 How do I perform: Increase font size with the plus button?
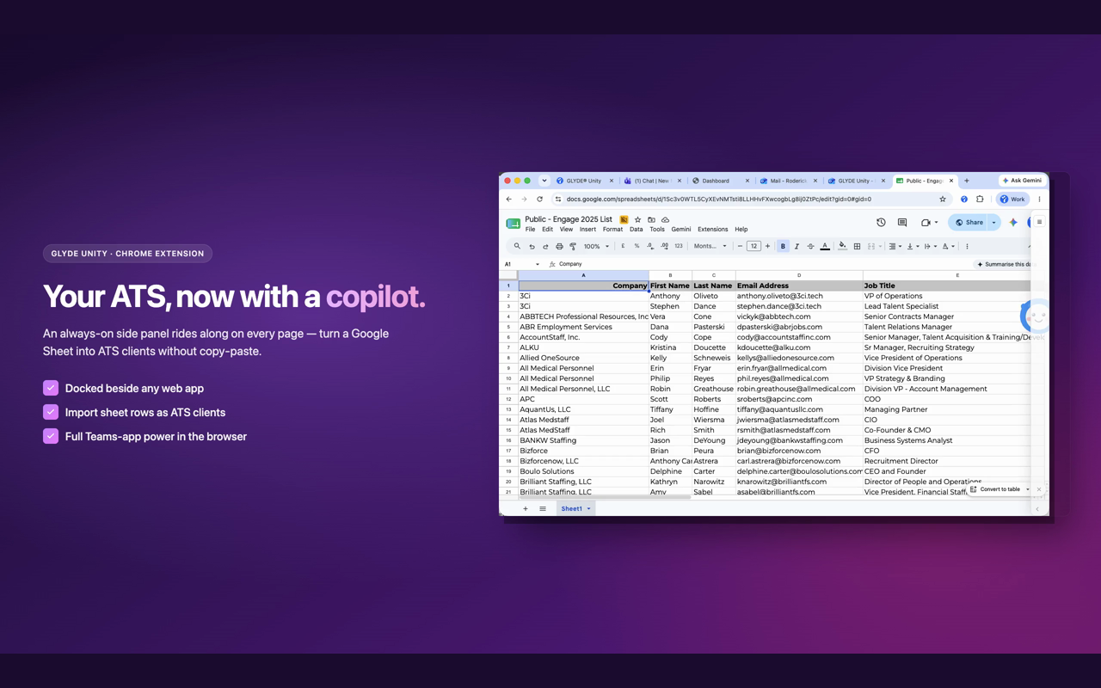[767, 246]
